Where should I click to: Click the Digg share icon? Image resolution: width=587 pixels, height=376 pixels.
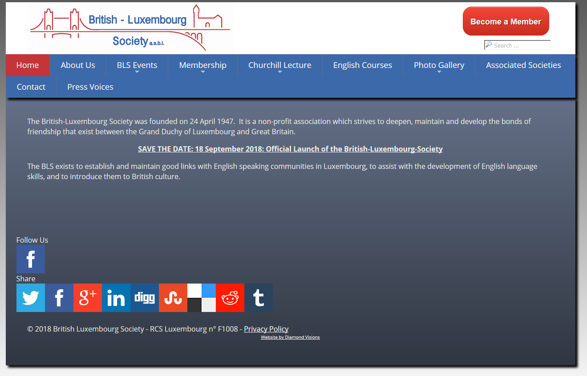coord(145,298)
